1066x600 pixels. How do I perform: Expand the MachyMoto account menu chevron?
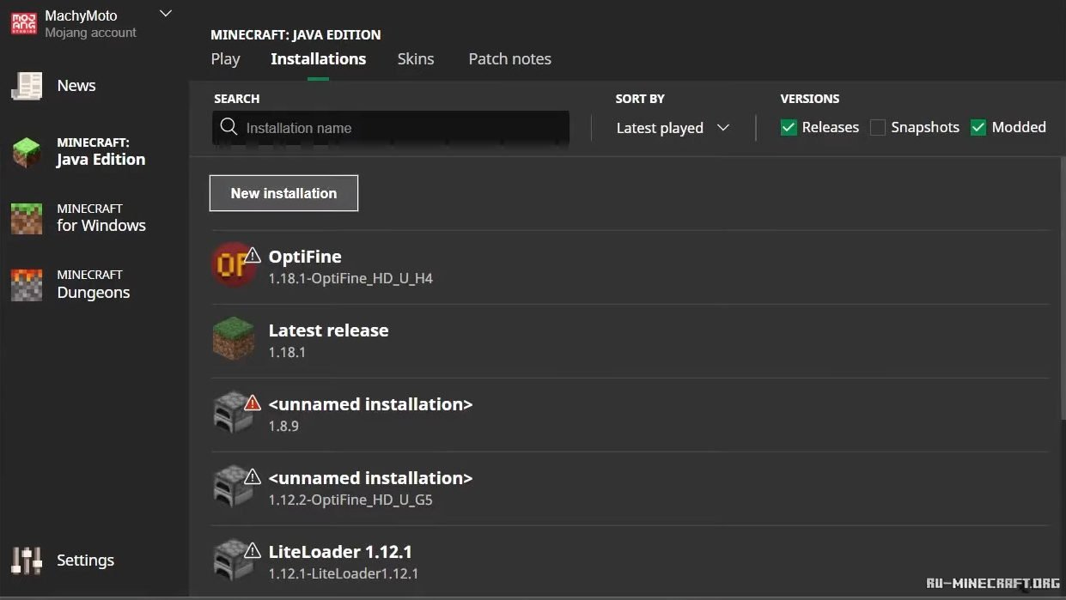[167, 14]
